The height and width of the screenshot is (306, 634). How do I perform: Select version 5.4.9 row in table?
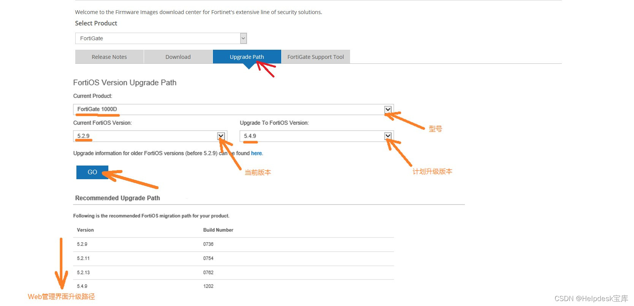(x=233, y=286)
